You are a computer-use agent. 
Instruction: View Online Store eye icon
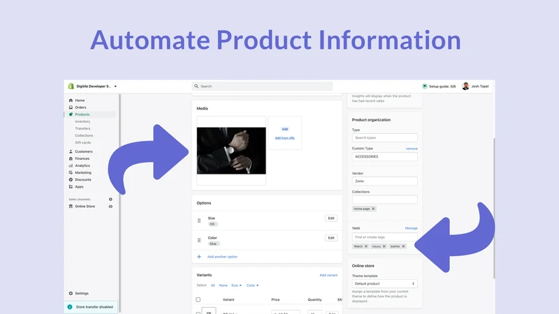(110, 207)
